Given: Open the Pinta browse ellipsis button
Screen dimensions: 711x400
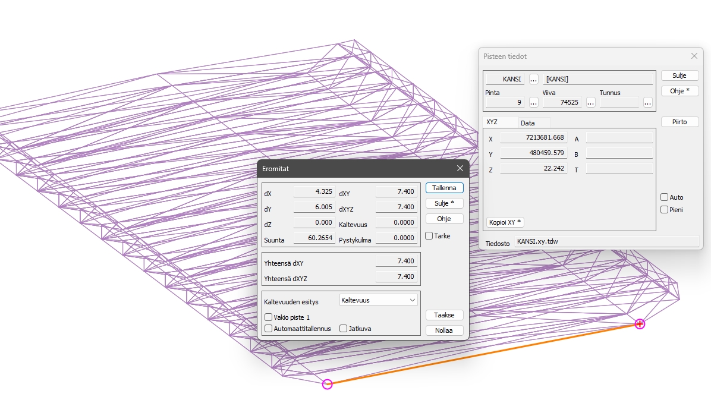Looking at the screenshot, I should (x=534, y=102).
